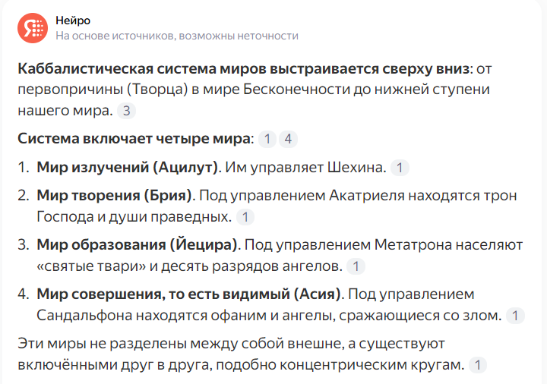Open source badge 1 beside 'четыре мира'
Viewport: 547px width, 384px height.
point(267,139)
